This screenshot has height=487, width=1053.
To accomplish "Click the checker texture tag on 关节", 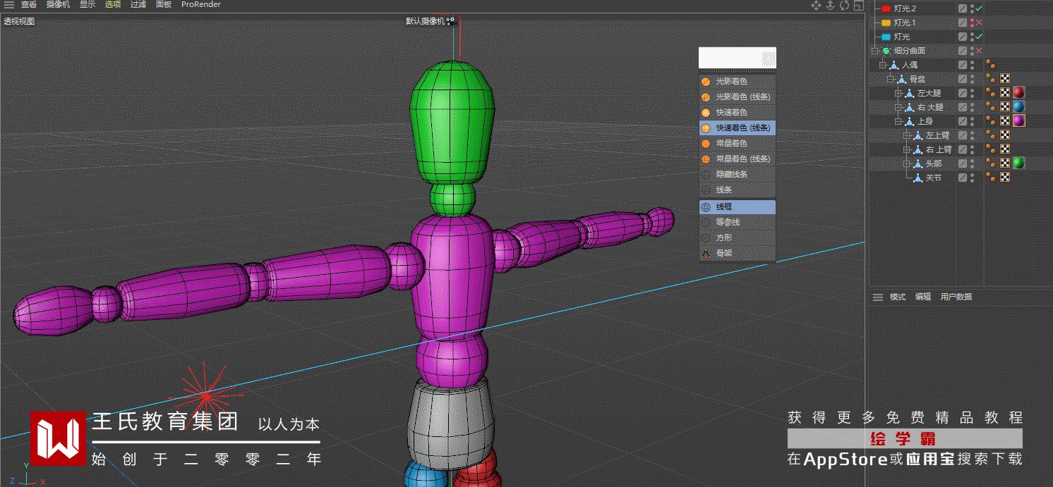I will [x=1005, y=177].
